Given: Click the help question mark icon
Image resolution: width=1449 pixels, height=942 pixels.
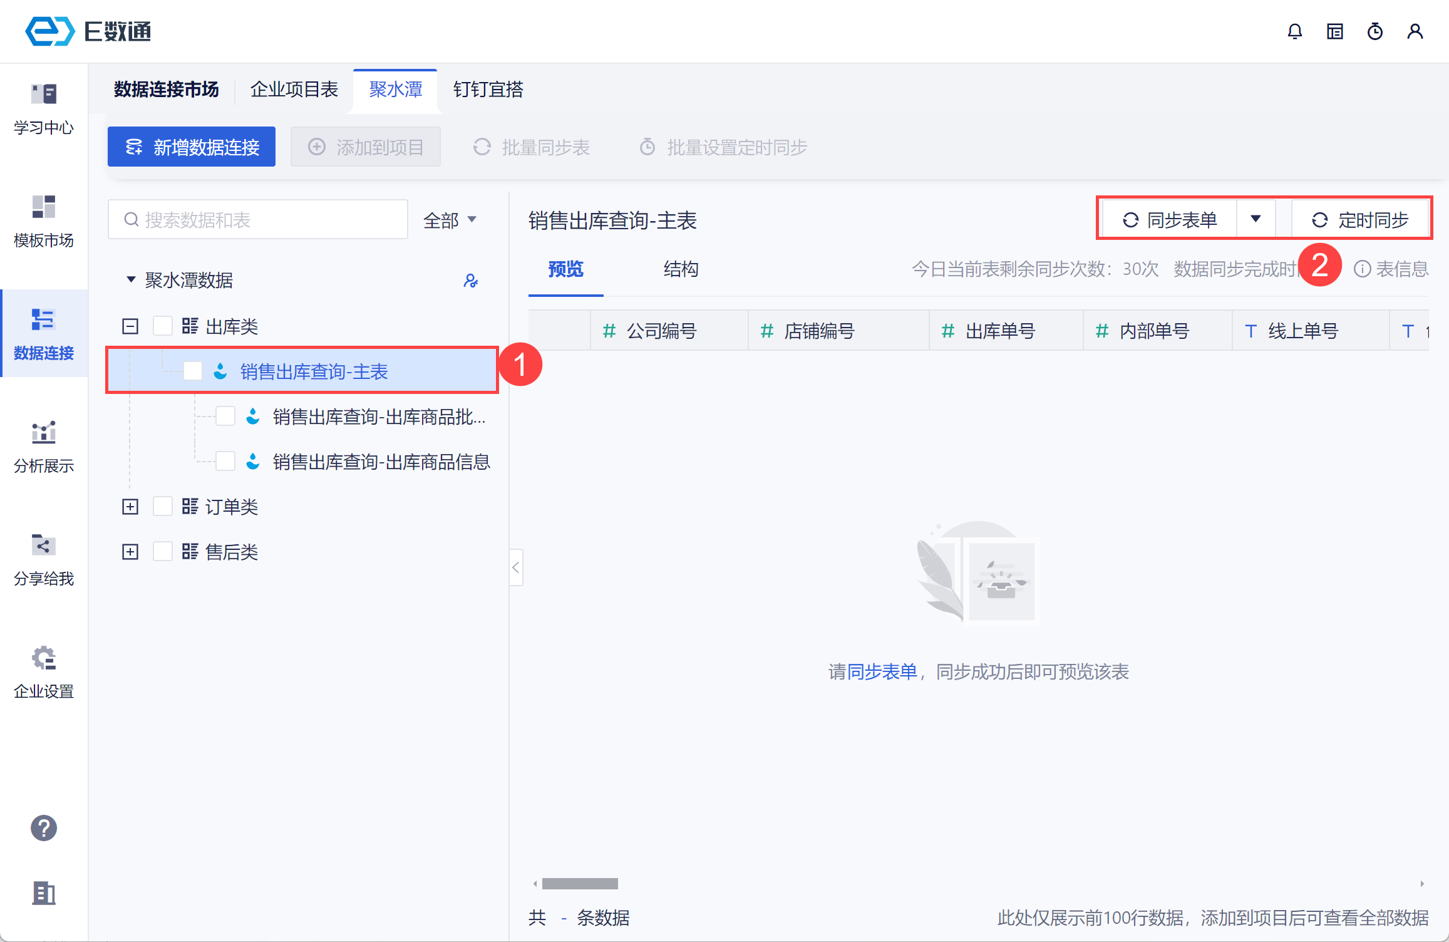Looking at the screenshot, I should click(x=44, y=828).
